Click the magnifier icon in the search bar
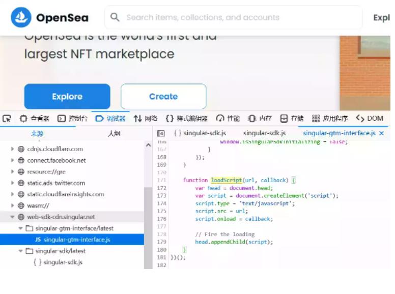The height and width of the screenshot is (294, 395). coord(115,17)
